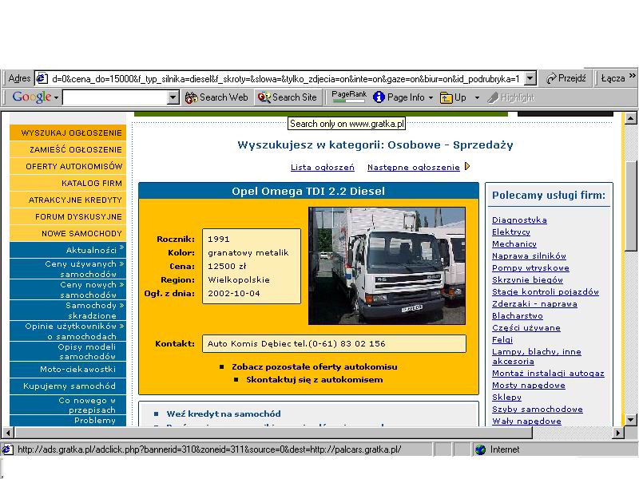Open Co nowego w przepisach
Image resolution: width=639 pixels, height=479 pixels.
(68, 405)
